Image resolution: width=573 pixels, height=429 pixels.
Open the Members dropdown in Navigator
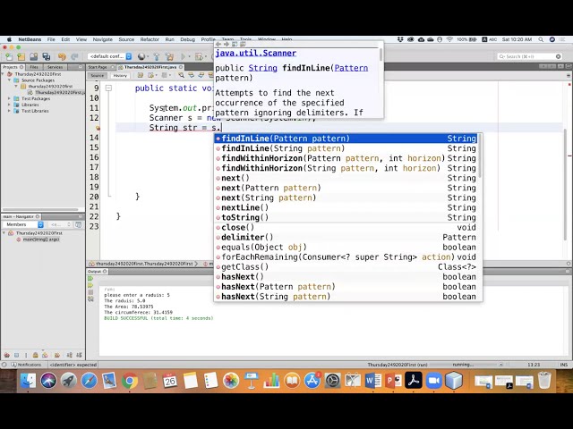pyautogui.click(x=23, y=224)
